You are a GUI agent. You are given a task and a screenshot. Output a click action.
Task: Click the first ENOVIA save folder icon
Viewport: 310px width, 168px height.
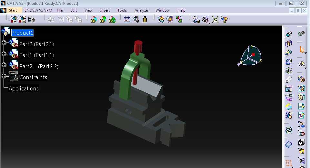94,19
